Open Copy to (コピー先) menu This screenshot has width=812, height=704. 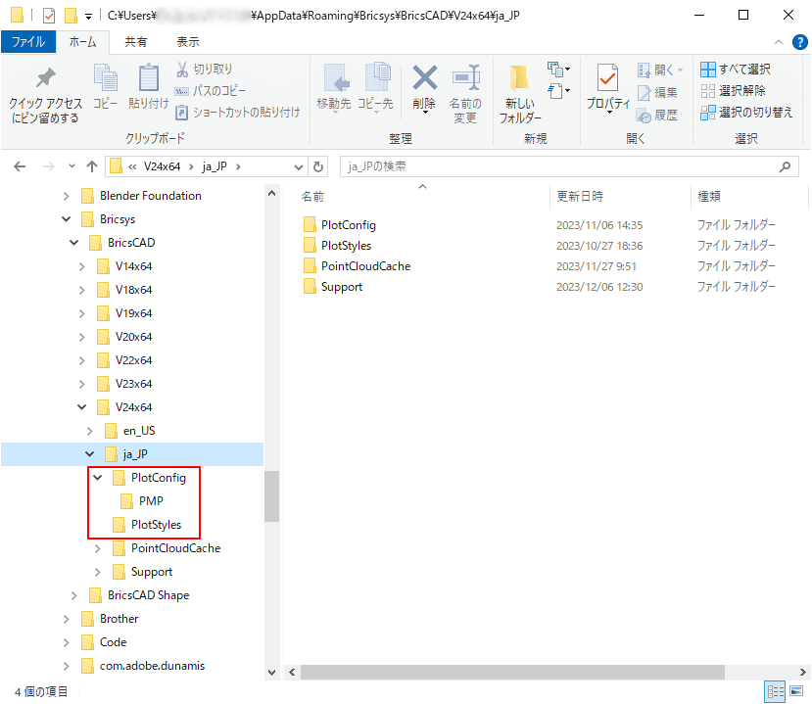point(376,88)
